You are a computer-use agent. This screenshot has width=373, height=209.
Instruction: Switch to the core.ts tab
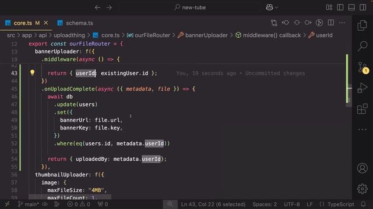pyautogui.click(x=23, y=23)
